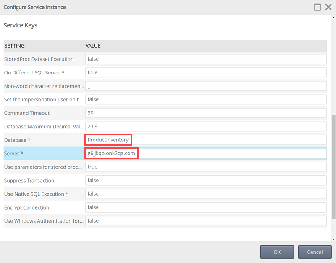Click Use Native SQL Execution value field

(x=206, y=194)
